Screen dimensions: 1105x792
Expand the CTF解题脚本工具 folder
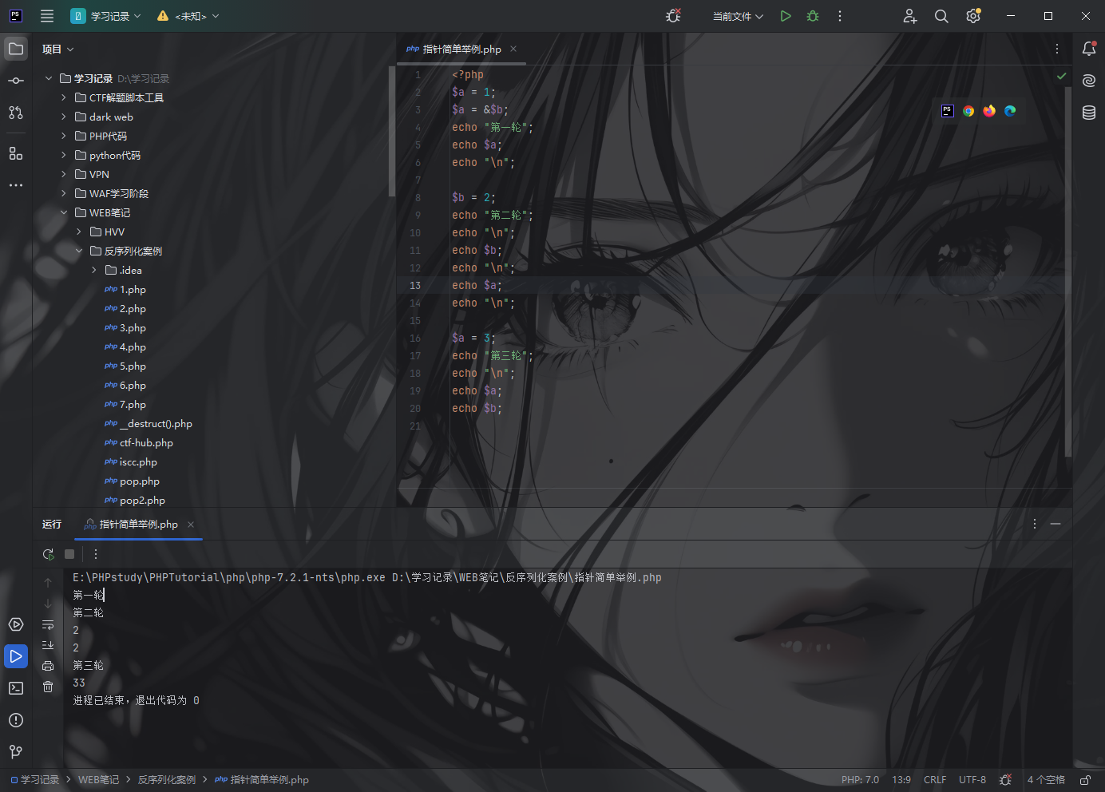[64, 97]
